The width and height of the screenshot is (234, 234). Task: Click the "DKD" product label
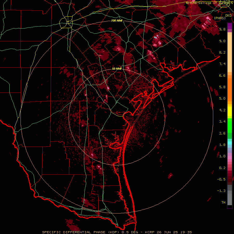point(229,16)
